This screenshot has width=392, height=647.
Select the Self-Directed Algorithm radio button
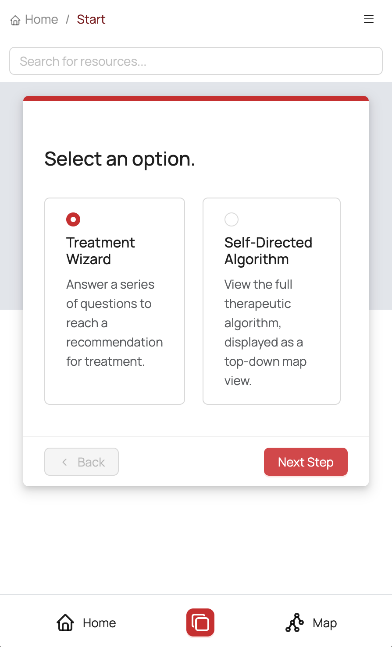pos(232,219)
